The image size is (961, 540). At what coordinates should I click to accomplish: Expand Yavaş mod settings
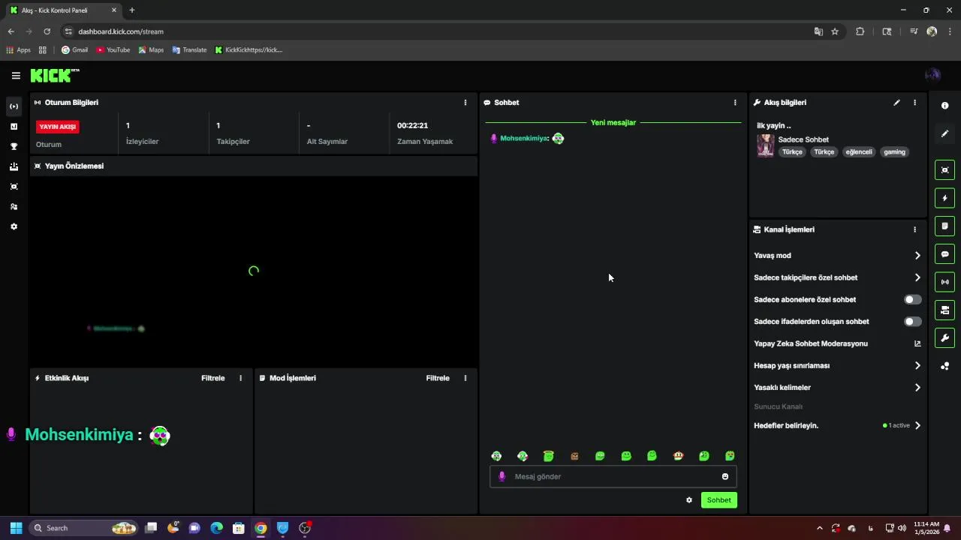click(837, 256)
